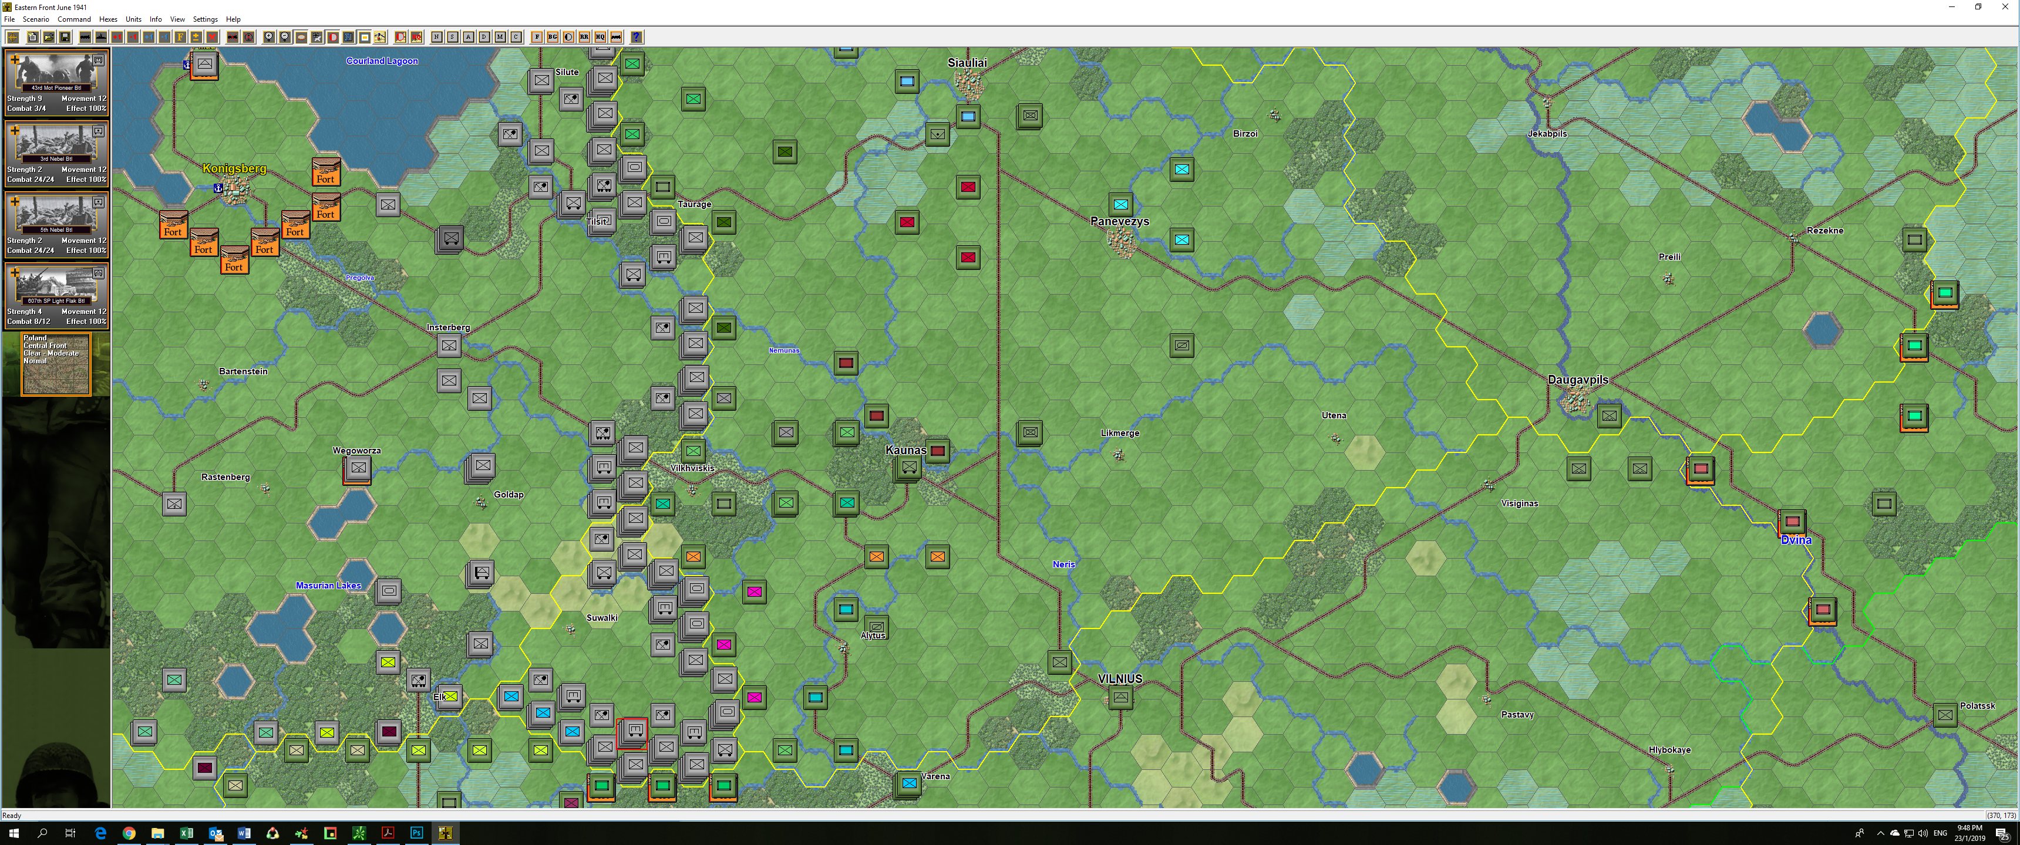This screenshot has width=2020, height=845.
Task: Open the View menu
Action: click(178, 19)
